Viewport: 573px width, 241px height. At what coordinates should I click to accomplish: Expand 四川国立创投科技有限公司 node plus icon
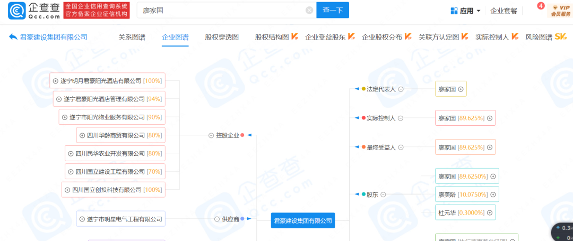point(67,190)
